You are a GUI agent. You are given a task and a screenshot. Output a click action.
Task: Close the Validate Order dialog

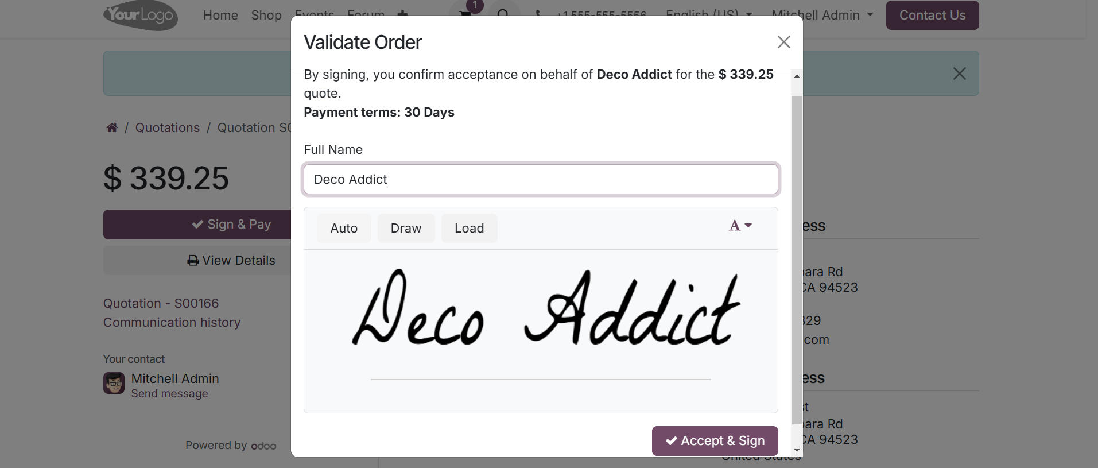[783, 42]
